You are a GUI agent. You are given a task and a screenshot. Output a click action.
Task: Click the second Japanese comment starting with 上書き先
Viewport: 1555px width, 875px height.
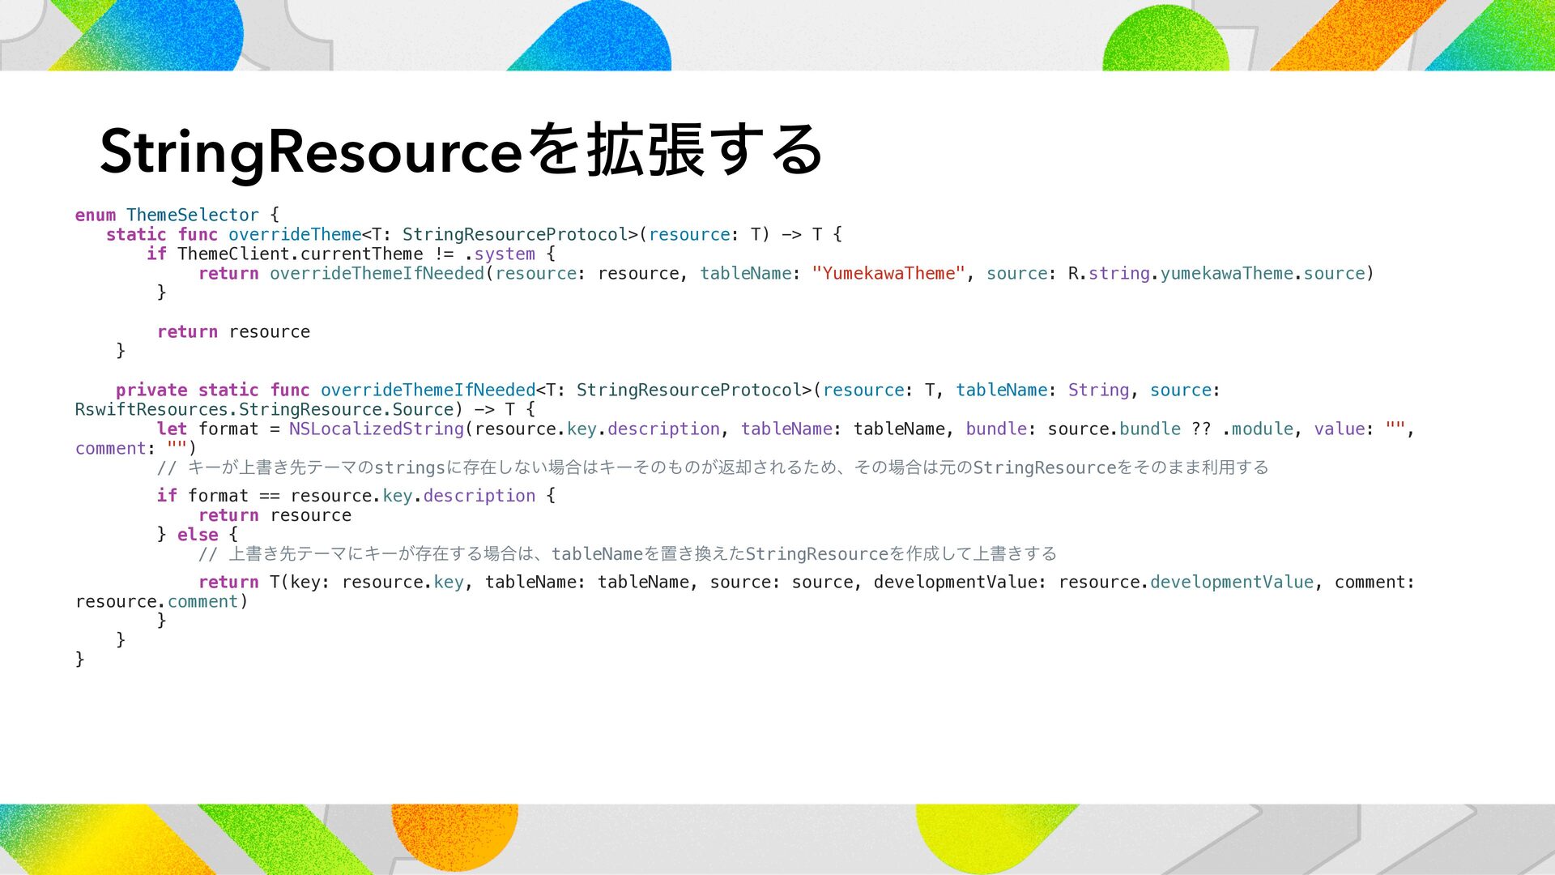pos(628,554)
